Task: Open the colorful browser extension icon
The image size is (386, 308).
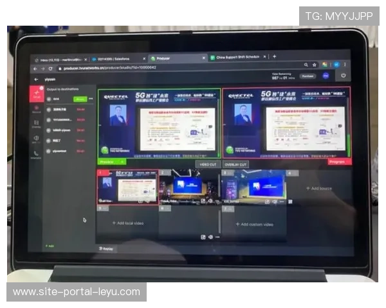Action: point(325,65)
